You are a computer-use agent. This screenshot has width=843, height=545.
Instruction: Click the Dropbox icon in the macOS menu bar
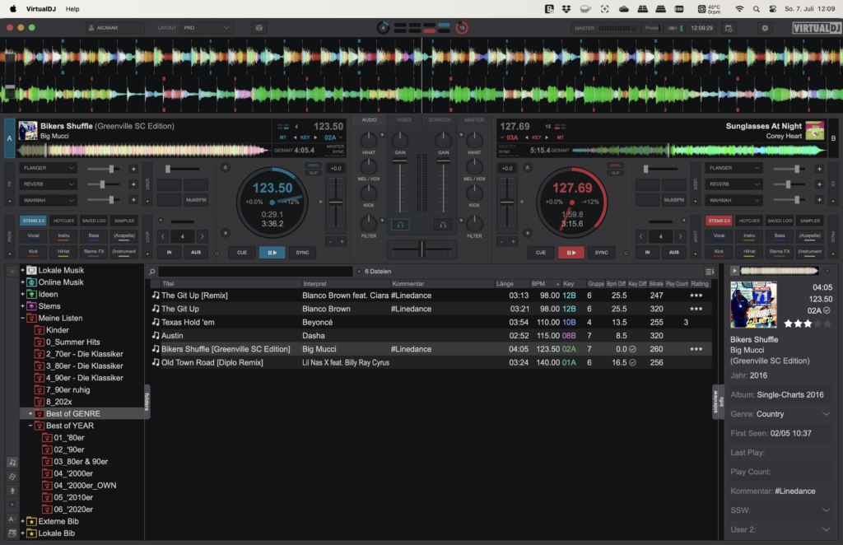pos(566,9)
